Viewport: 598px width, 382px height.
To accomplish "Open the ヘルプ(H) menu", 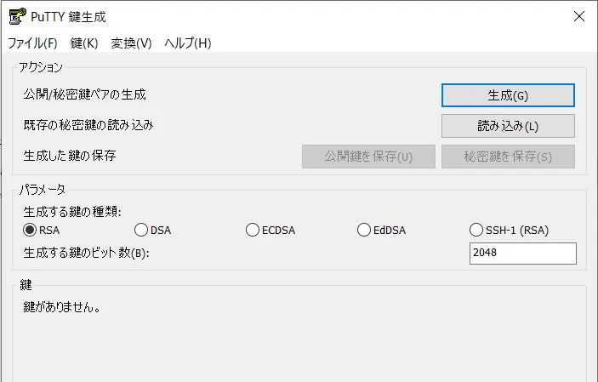I will [x=188, y=43].
